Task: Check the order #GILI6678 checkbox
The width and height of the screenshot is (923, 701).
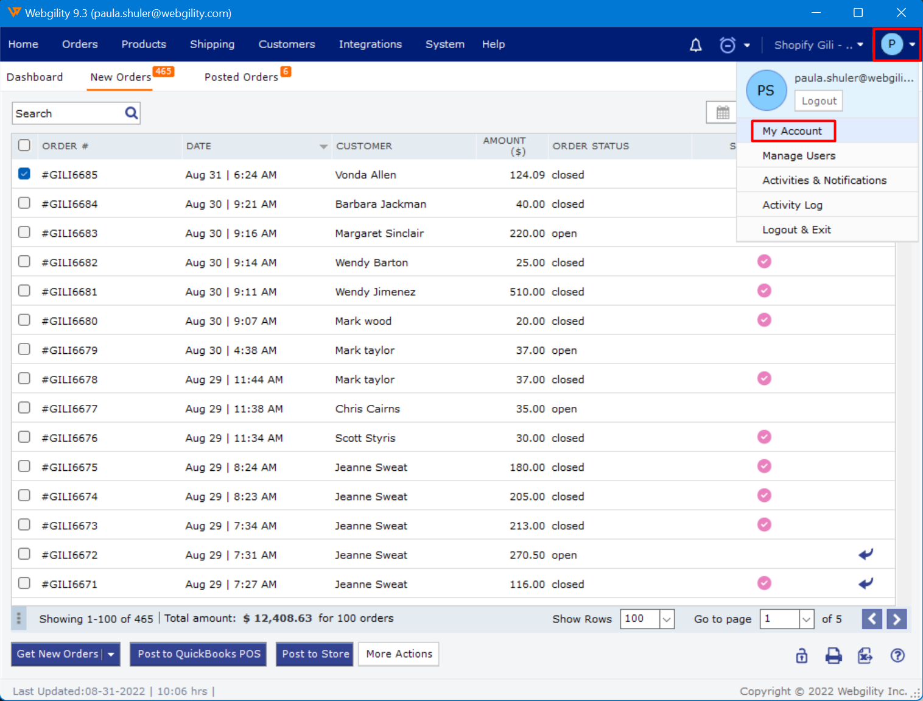Action: pyautogui.click(x=24, y=378)
